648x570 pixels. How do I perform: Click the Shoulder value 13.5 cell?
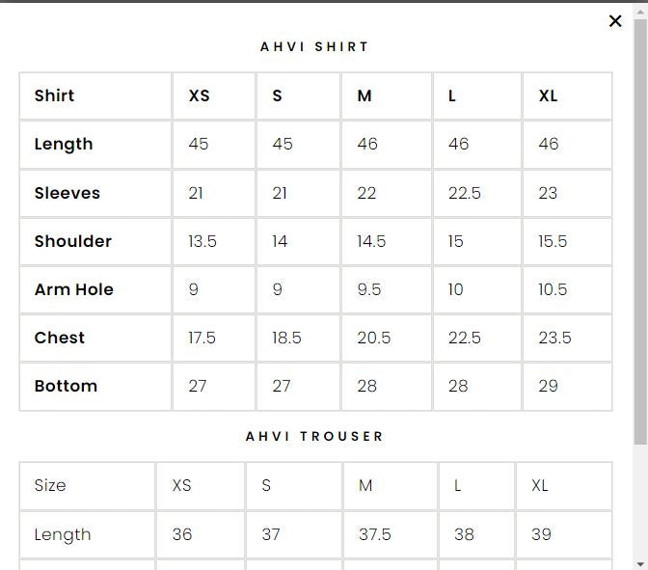[202, 241]
